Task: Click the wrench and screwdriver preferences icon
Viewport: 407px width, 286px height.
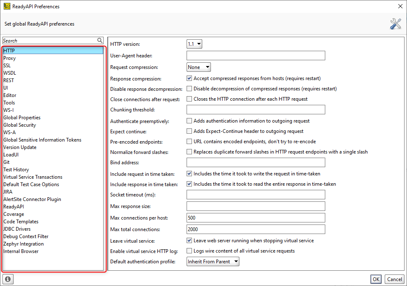Action: tap(395, 24)
